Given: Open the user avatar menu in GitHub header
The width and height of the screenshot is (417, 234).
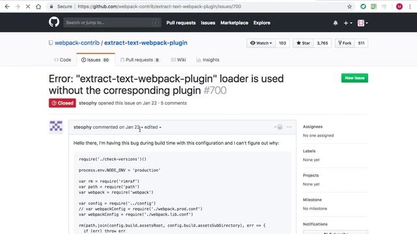Looking at the screenshot, I should (x=362, y=23).
